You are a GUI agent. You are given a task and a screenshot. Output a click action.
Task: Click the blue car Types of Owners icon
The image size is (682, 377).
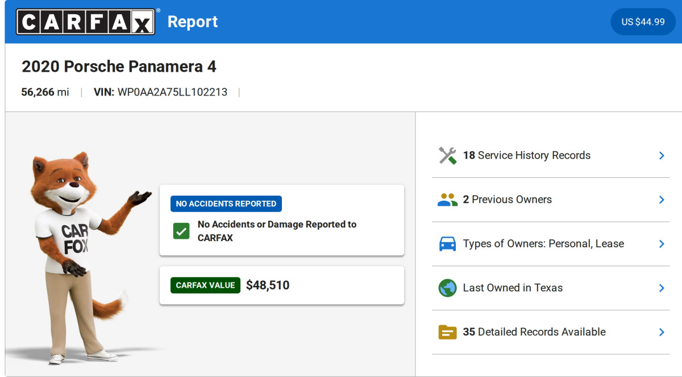coord(448,244)
